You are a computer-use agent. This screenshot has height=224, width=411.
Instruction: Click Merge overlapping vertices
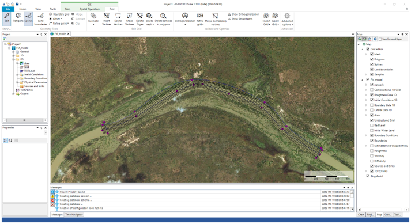point(216,19)
